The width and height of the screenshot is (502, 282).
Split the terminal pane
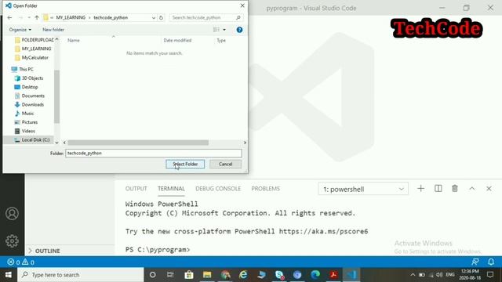click(x=438, y=189)
